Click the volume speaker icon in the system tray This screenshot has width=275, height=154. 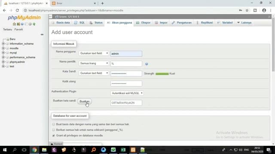pyautogui.click(x=241, y=150)
